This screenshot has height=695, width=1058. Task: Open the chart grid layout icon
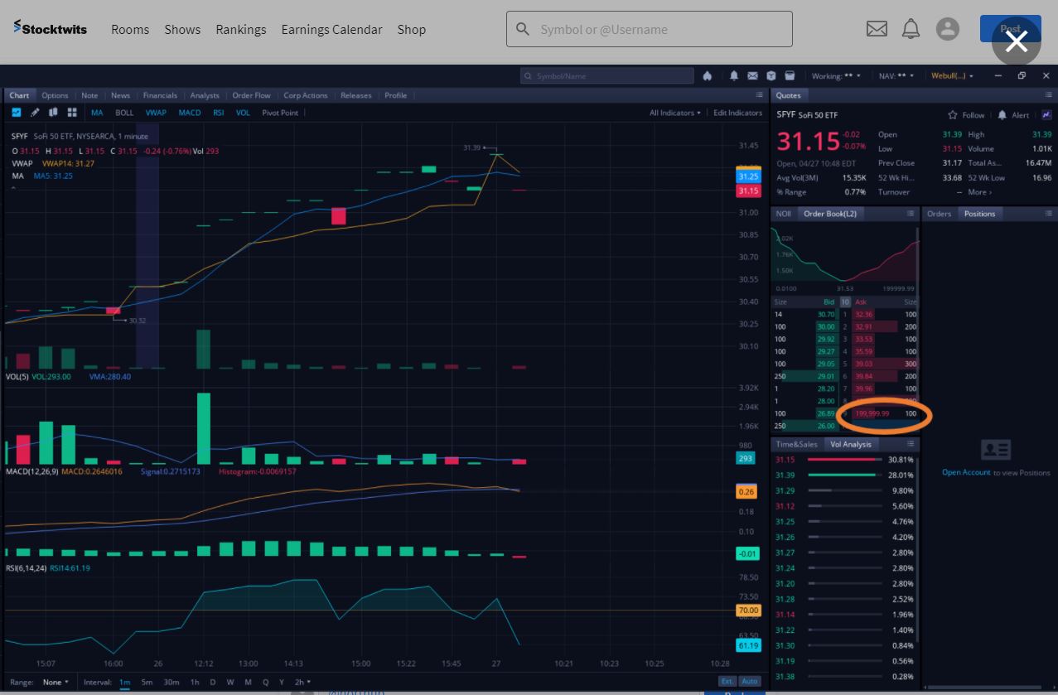[x=72, y=113]
